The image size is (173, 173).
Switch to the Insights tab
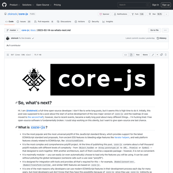108,22
